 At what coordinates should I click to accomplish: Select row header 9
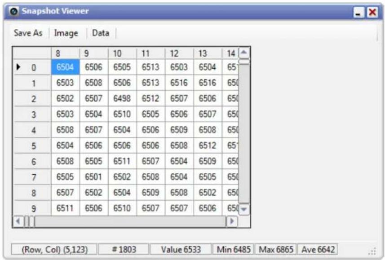coord(32,208)
